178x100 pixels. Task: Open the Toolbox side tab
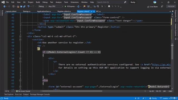click(2, 13)
